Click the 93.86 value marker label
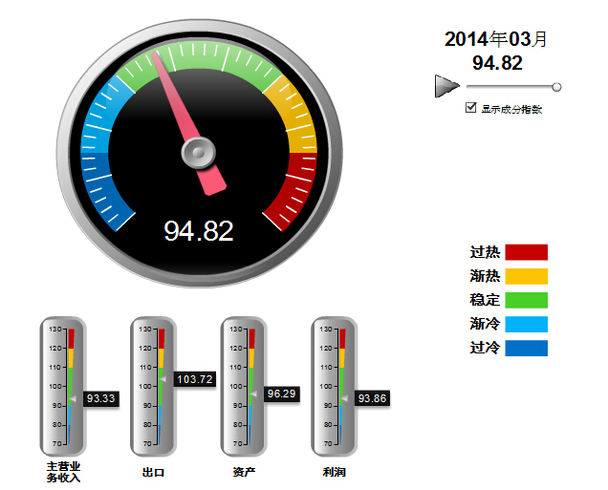This screenshot has height=490, width=608. click(372, 398)
